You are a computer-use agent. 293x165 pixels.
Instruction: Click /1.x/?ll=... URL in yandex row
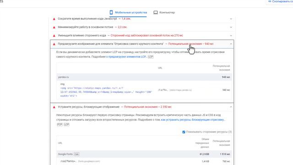pos(163,90)
